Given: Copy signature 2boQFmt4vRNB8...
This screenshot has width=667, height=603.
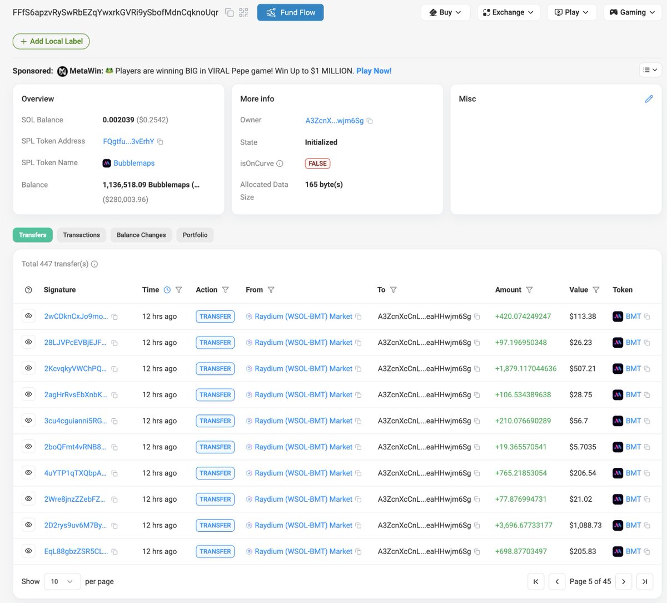Looking at the screenshot, I should pos(114,448).
